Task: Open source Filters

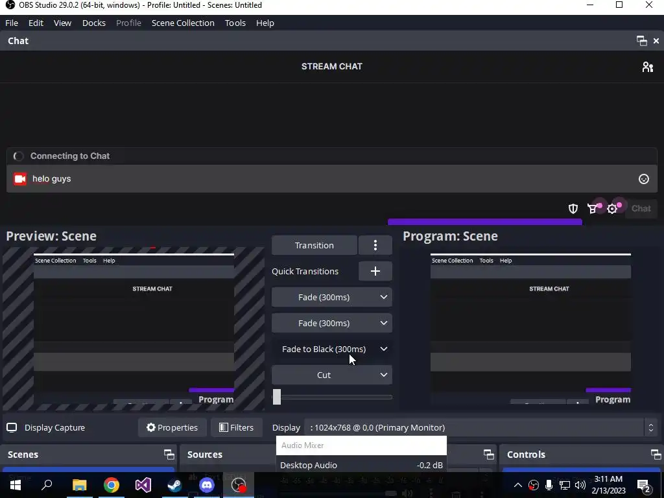Action: [x=236, y=427]
